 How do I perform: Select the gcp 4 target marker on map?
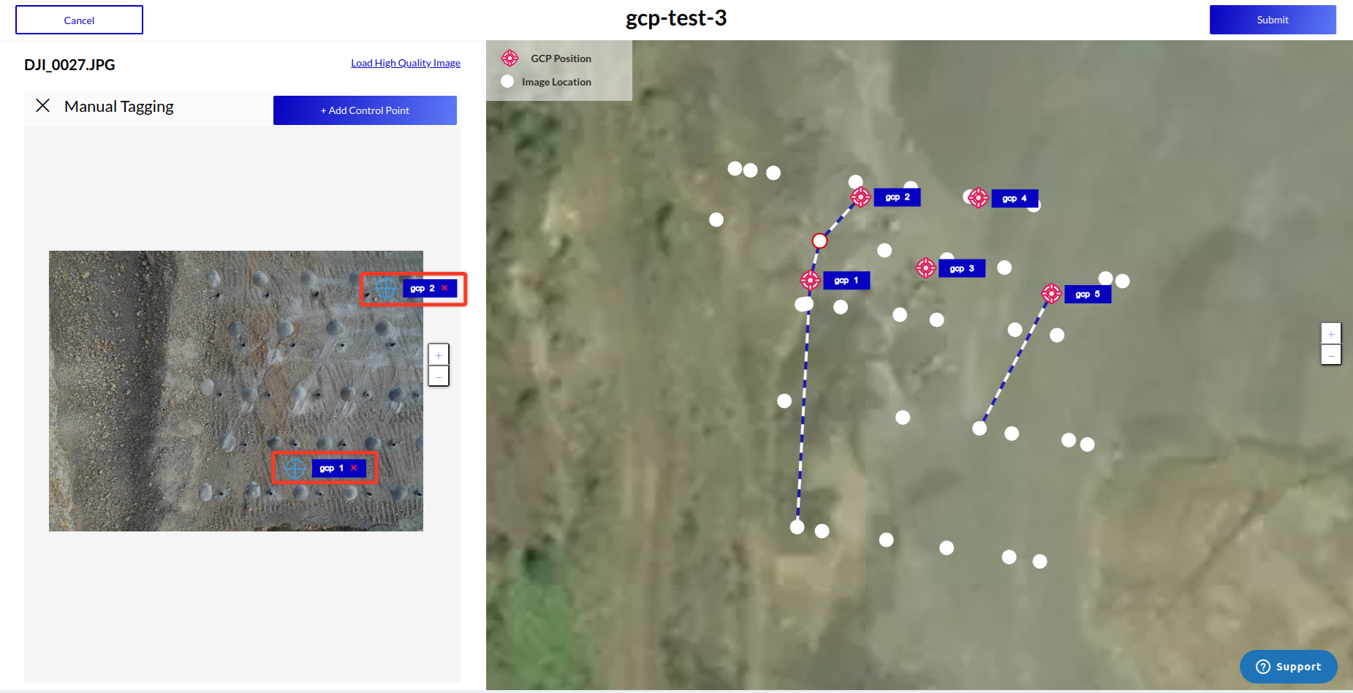pyautogui.click(x=978, y=198)
